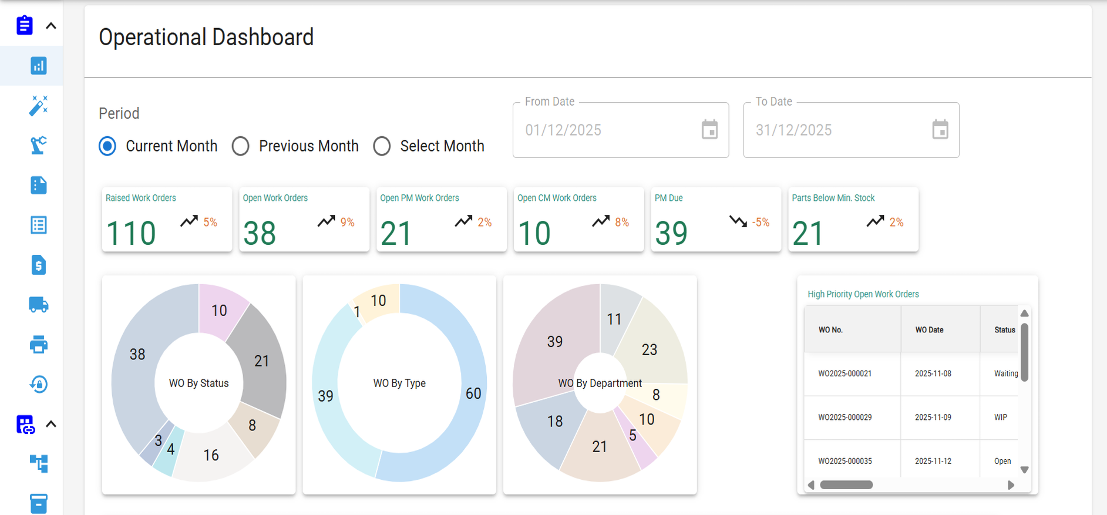
Task: Open the Open Work Orders card
Action: pyautogui.click(x=304, y=220)
